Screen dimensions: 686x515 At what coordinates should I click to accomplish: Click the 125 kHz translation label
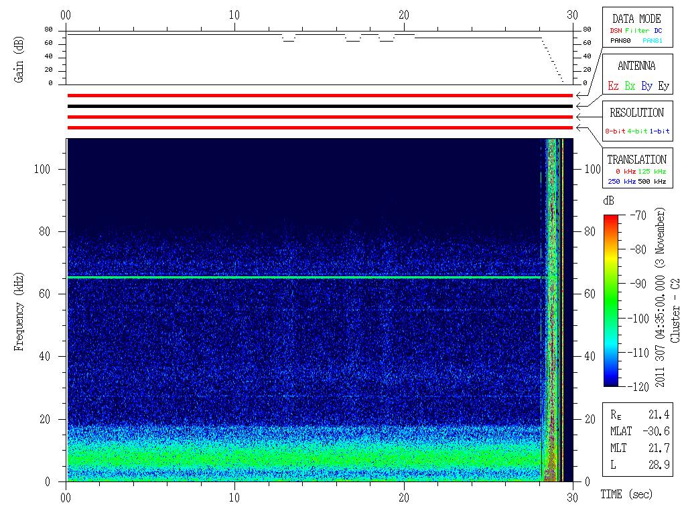click(653, 172)
